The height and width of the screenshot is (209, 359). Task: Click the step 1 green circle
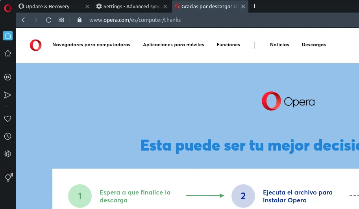(x=80, y=196)
